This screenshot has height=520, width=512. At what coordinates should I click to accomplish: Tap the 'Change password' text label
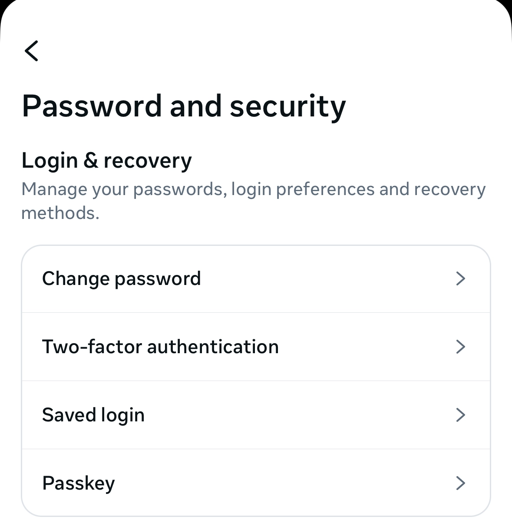point(122,278)
